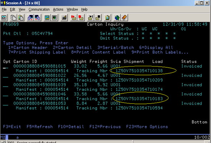Click tracking number 1Z50V7510354710209
The width and height of the screenshot is (211, 143).
click(139, 80)
